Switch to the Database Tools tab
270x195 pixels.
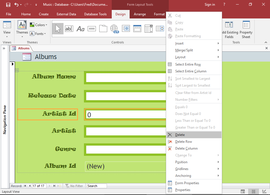tap(95, 14)
